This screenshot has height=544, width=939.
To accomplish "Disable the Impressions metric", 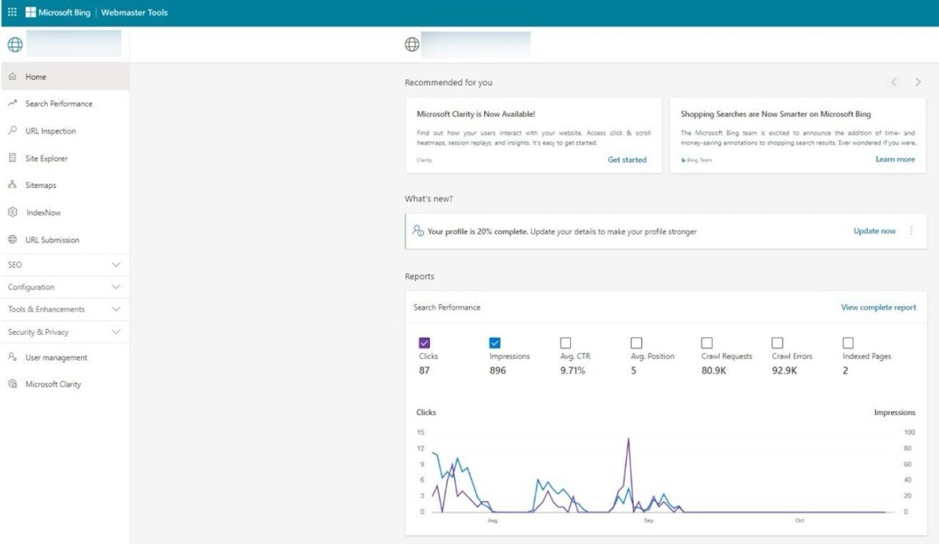I will (495, 342).
